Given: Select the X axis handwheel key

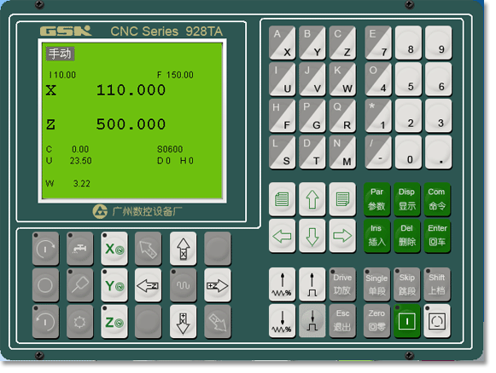Looking at the screenshot, I should pyautogui.click(x=114, y=249).
